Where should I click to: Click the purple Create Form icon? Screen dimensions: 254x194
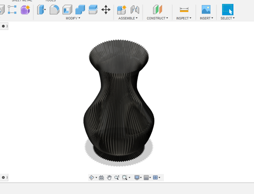pos(25,10)
